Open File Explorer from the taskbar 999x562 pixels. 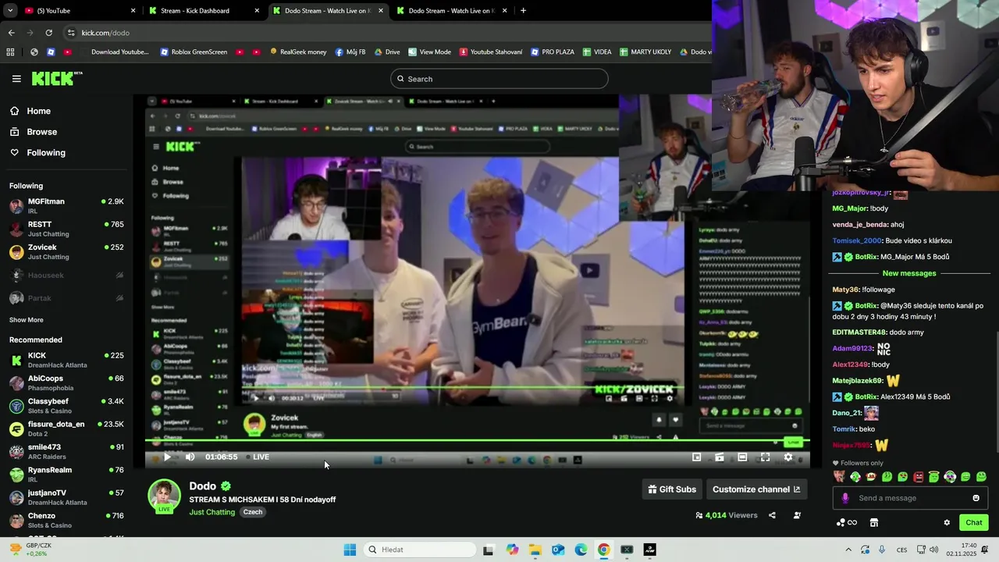[535, 550]
